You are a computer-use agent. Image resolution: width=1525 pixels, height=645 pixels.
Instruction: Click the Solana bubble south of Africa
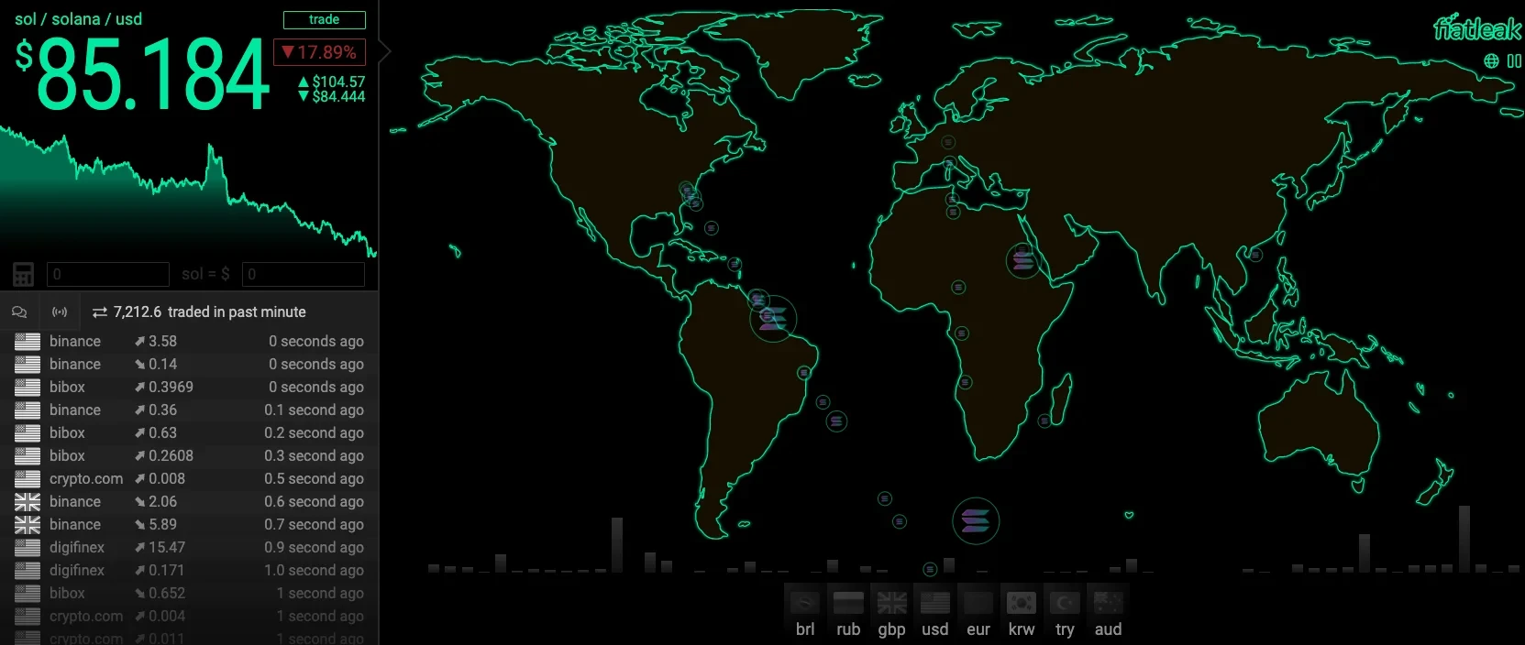coord(975,521)
